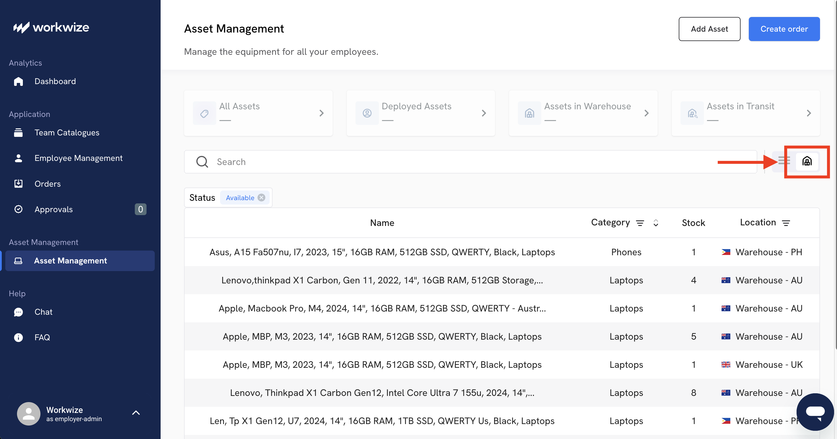Open the Category filter icon
Image resolution: width=837 pixels, height=439 pixels.
tap(640, 223)
